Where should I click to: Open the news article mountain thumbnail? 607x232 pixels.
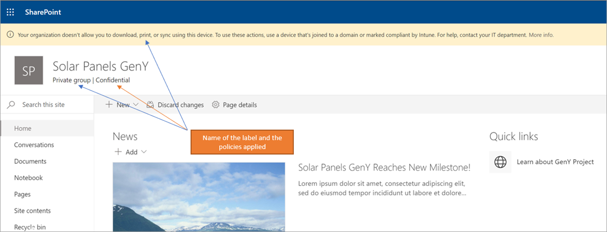(x=198, y=197)
